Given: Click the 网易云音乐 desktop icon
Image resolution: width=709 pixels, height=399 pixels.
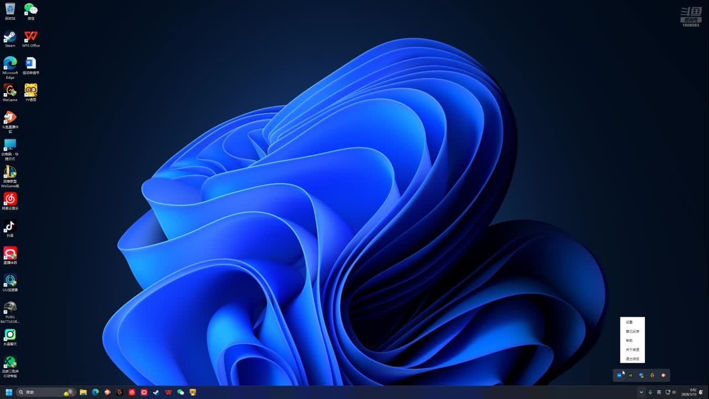Looking at the screenshot, I should (10, 200).
